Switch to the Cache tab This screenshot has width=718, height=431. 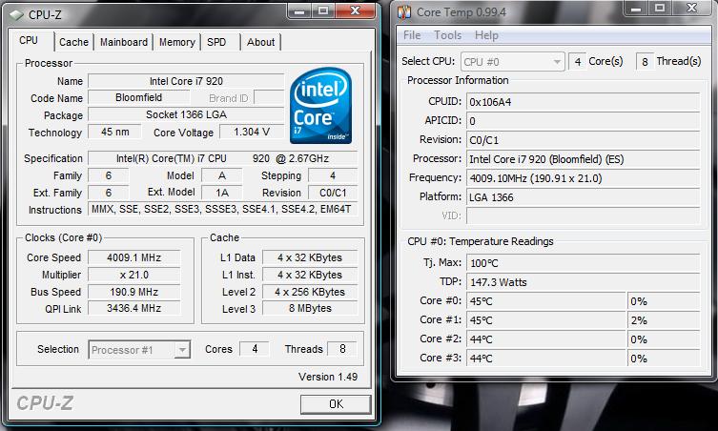click(73, 42)
